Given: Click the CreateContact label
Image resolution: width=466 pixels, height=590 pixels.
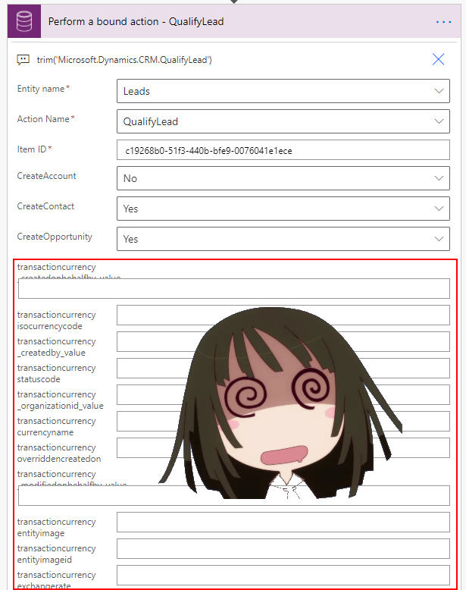Looking at the screenshot, I should coord(45,206).
